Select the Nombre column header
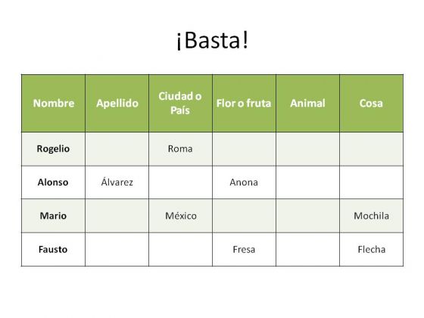 click(x=53, y=103)
